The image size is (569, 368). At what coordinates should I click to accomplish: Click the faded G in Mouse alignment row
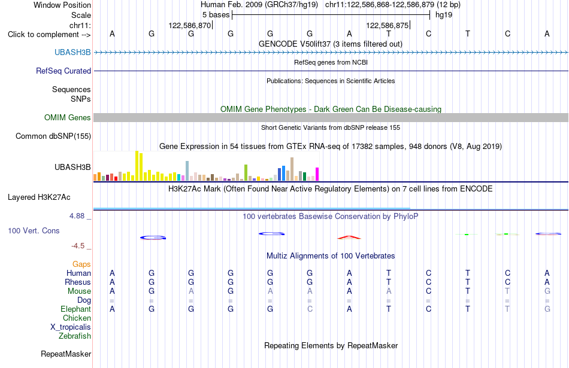(x=547, y=291)
